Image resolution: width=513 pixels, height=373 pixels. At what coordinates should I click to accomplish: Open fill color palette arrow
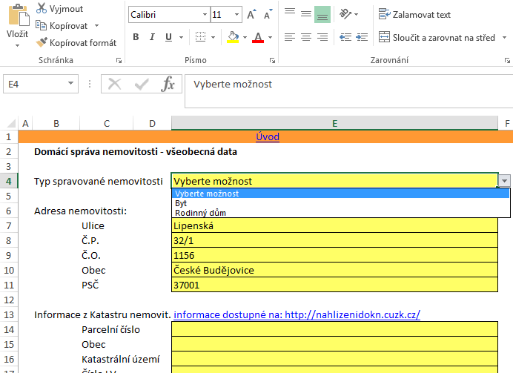coord(245,37)
